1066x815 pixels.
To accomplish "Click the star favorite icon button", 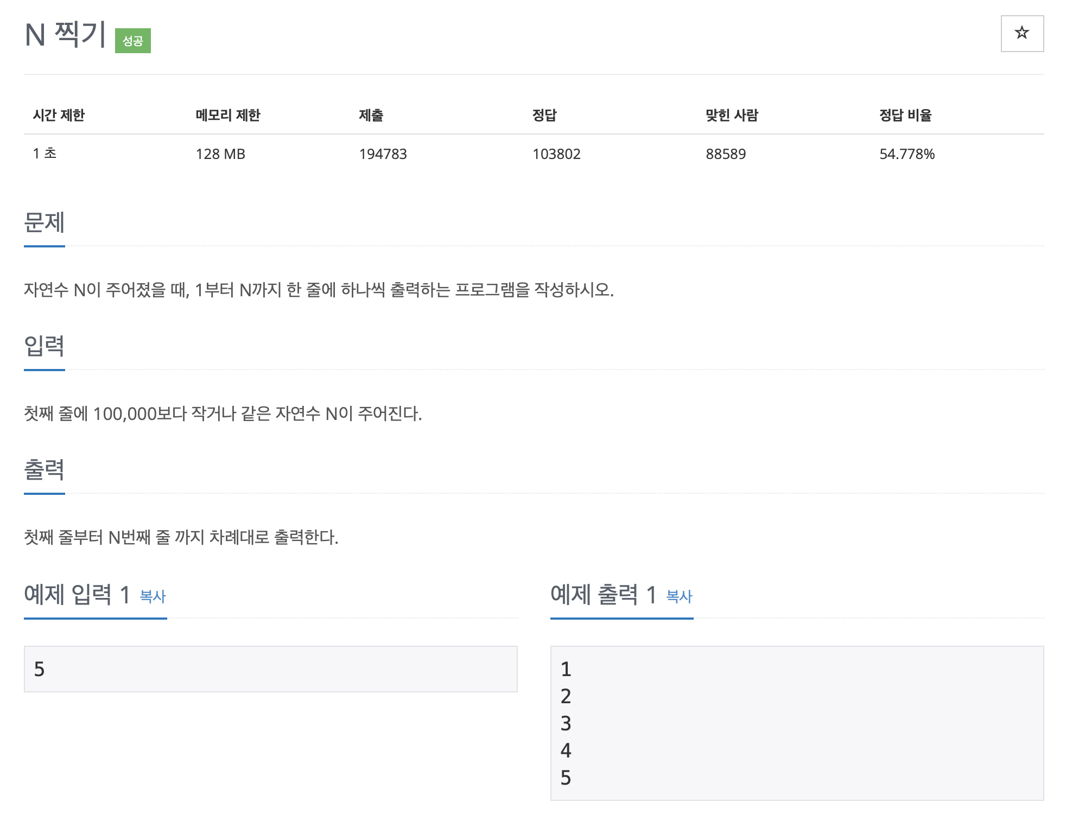I will pos(1021,34).
